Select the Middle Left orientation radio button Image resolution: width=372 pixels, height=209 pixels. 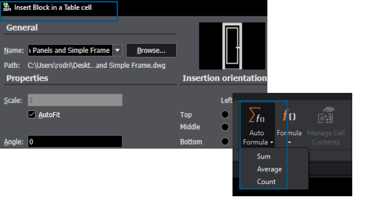tap(225, 127)
